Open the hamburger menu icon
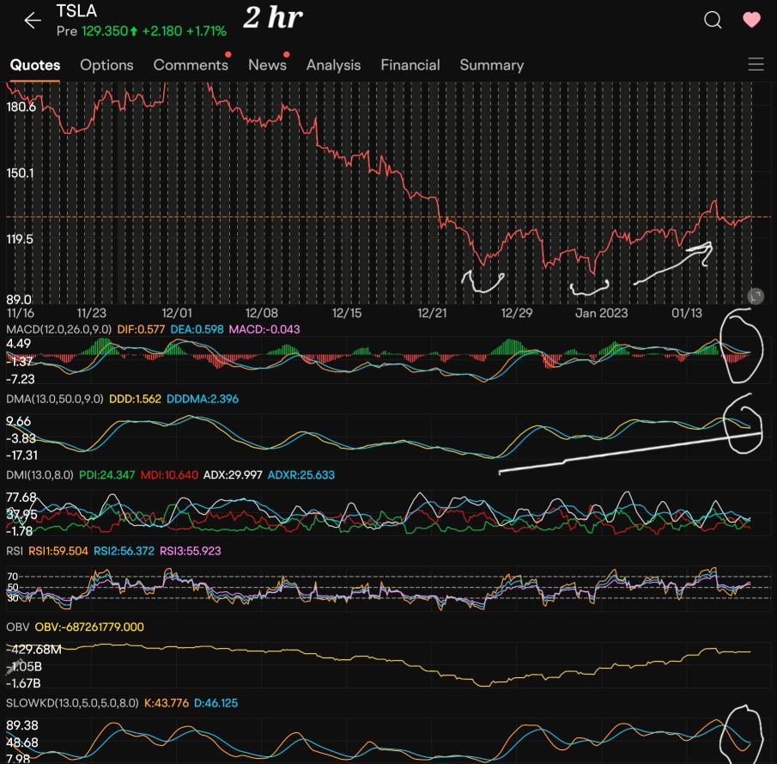 point(756,64)
